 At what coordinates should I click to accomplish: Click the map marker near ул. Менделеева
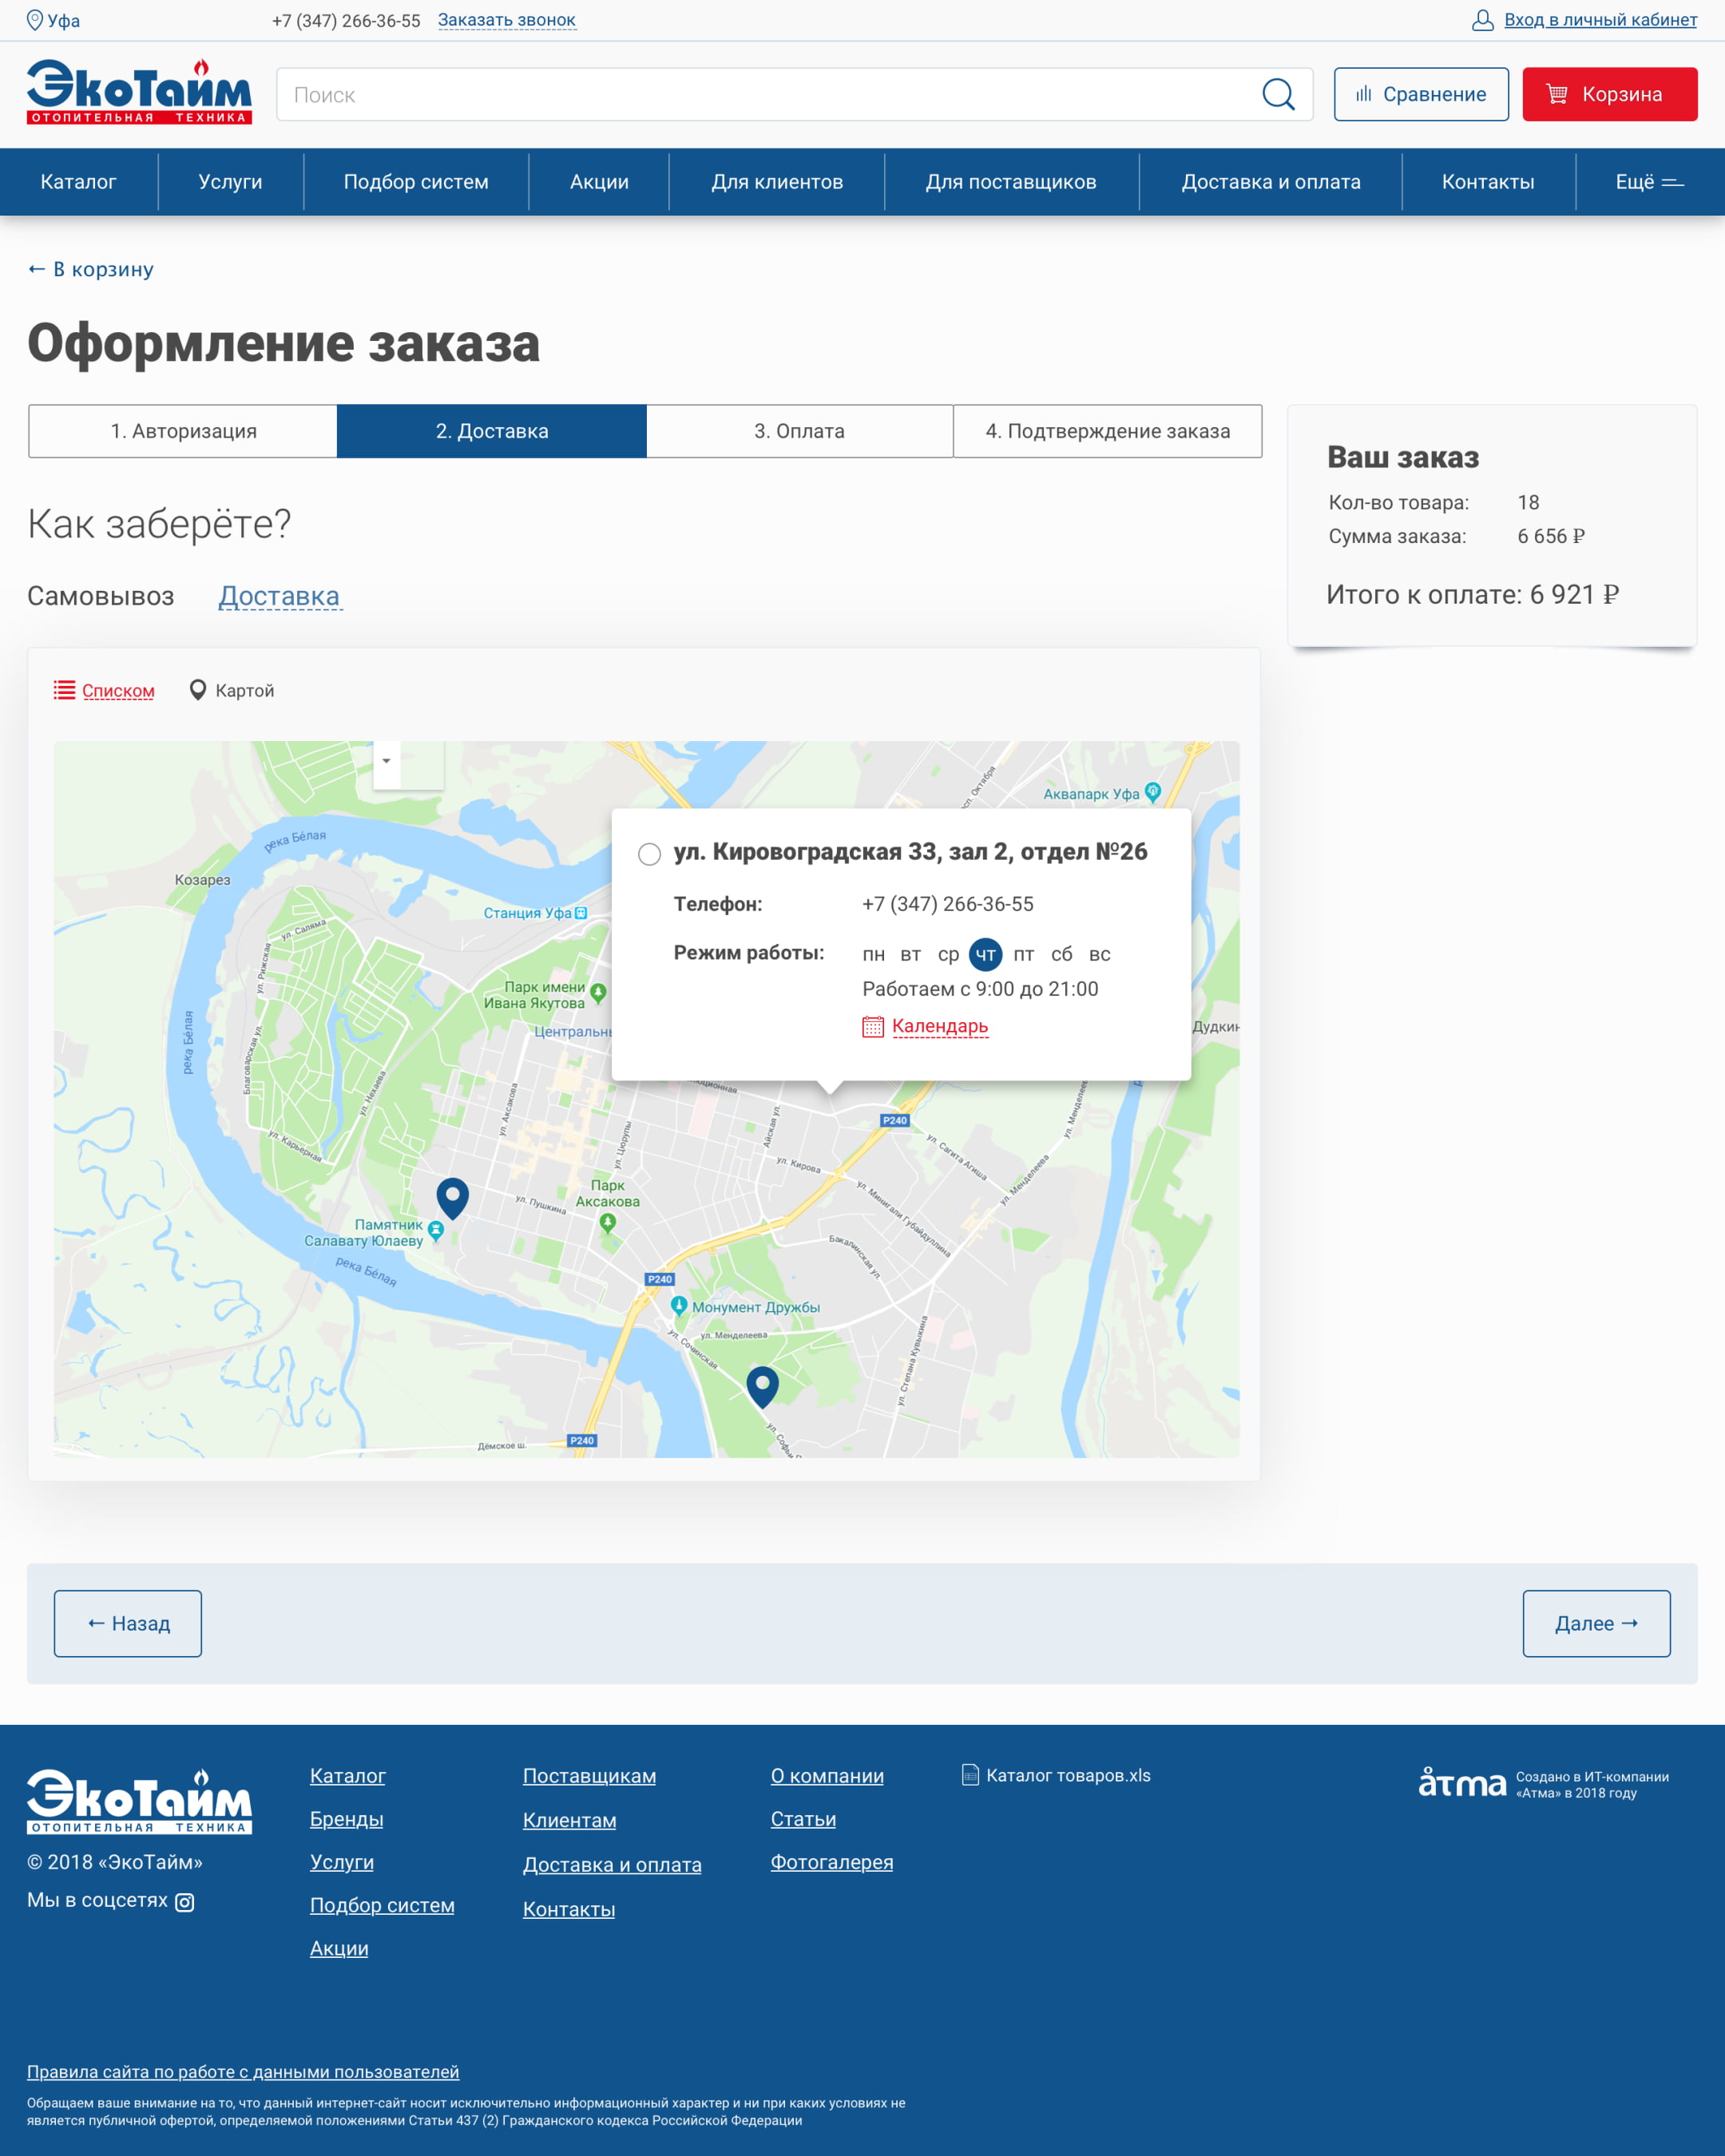pos(762,1385)
